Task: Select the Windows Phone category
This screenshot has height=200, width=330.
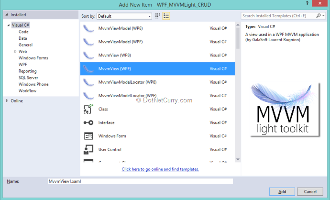Action: pos(33,84)
